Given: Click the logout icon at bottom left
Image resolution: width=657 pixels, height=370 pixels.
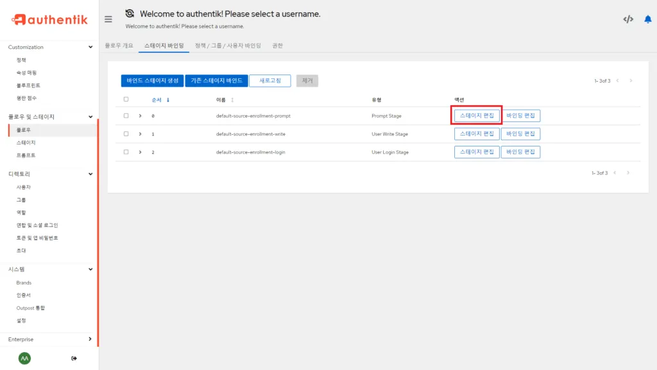Looking at the screenshot, I should (x=74, y=358).
